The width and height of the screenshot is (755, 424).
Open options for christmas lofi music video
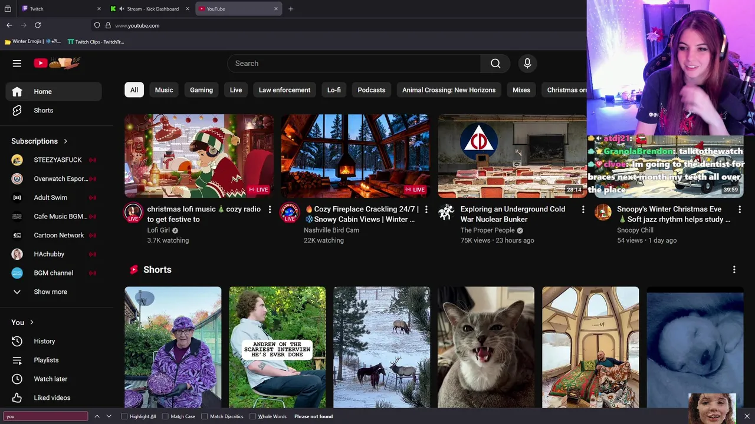pyautogui.click(x=270, y=210)
